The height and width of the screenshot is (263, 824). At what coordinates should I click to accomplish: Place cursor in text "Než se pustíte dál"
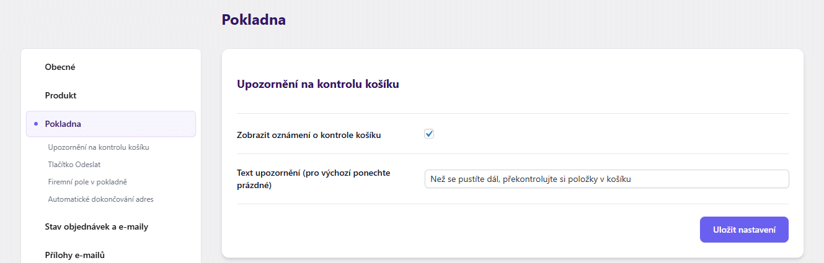[466, 179]
